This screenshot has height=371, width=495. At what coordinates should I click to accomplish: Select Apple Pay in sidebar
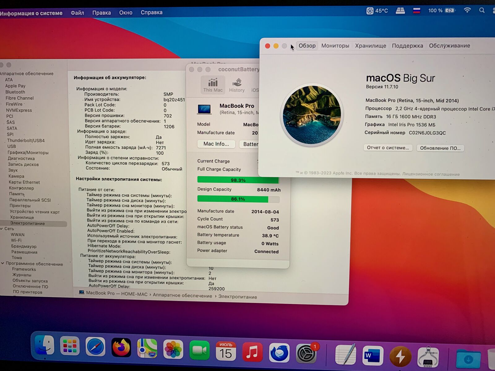coord(15,86)
